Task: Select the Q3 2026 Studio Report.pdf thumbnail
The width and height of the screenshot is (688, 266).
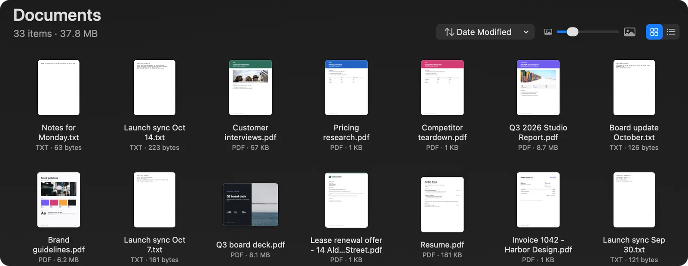Action: pyautogui.click(x=538, y=87)
